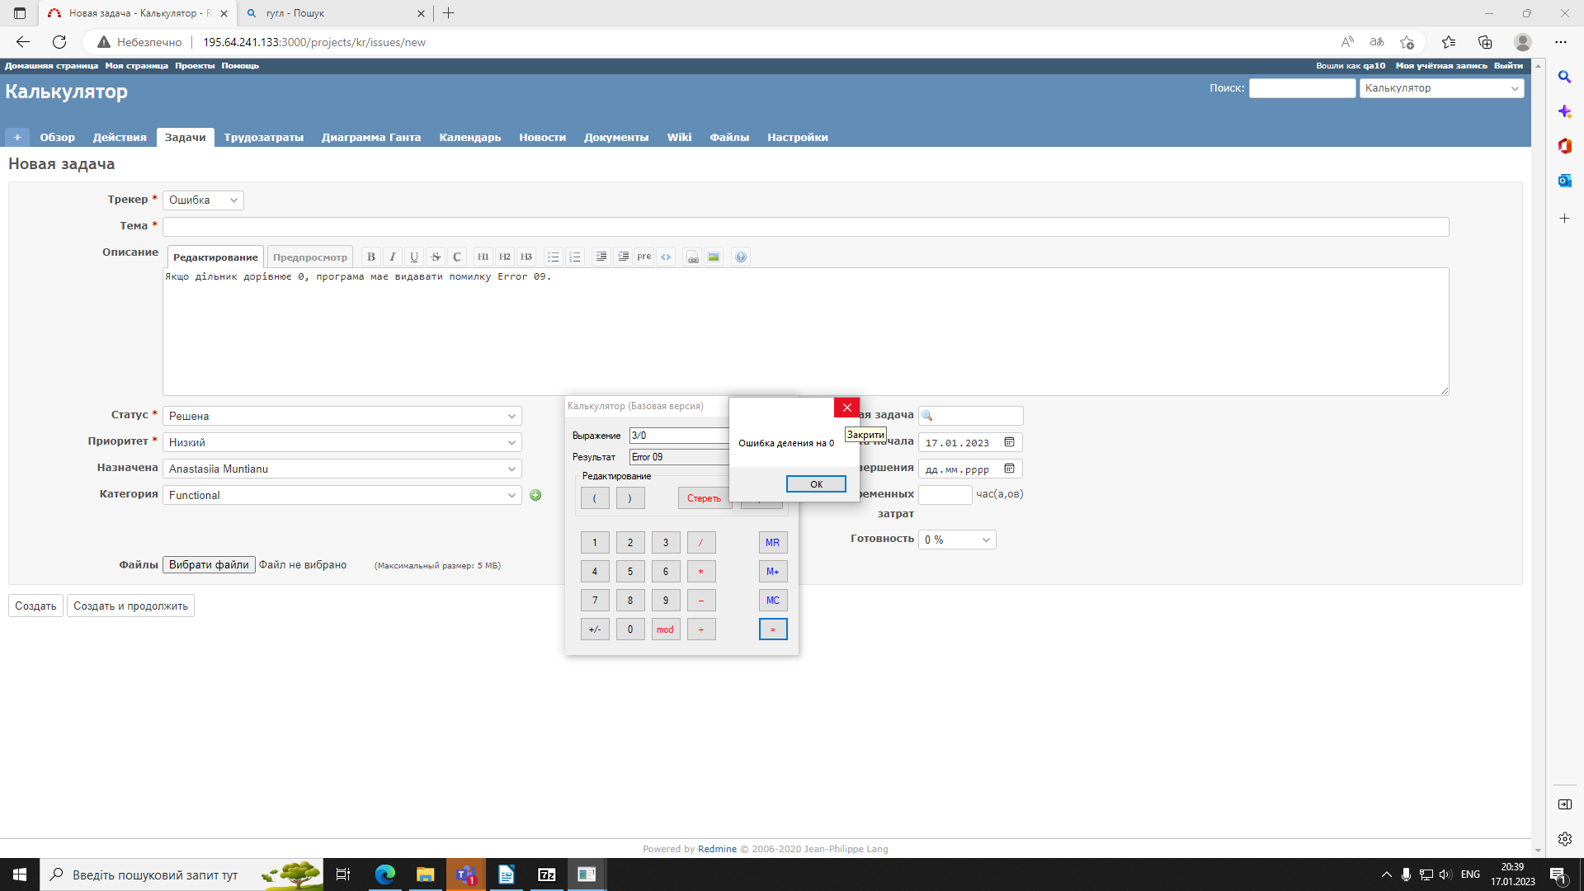Expand the Tracker dropdown showing Ошибка
The width and height of the screenshot is (1584, 891).
coord(203,200)
